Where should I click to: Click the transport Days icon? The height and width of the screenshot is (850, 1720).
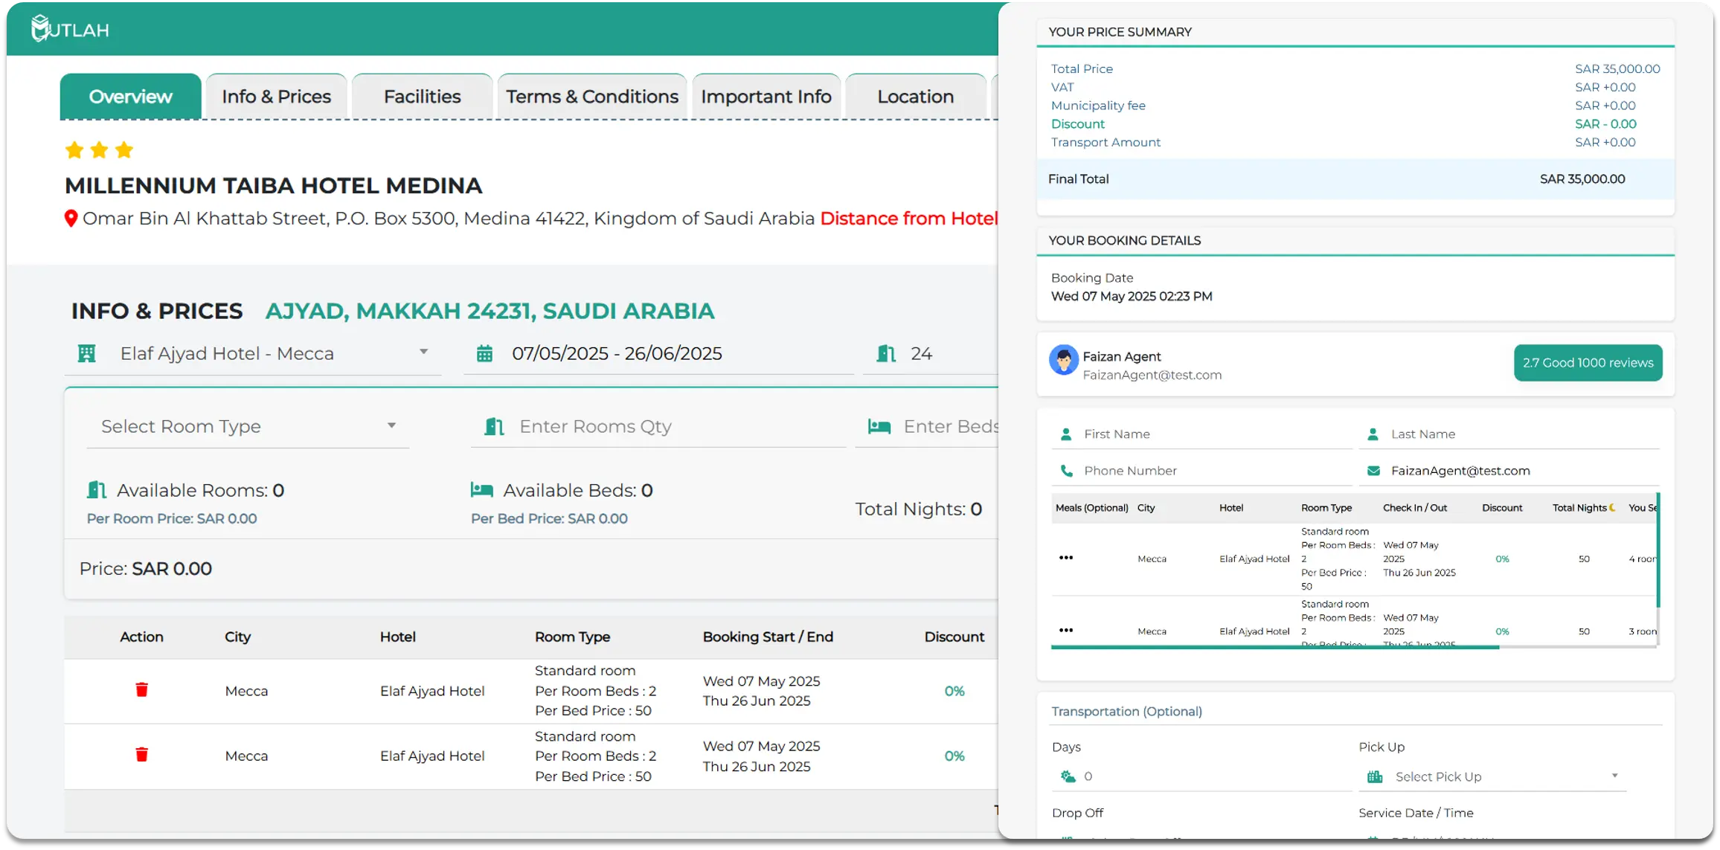(x=1068, y=776)
